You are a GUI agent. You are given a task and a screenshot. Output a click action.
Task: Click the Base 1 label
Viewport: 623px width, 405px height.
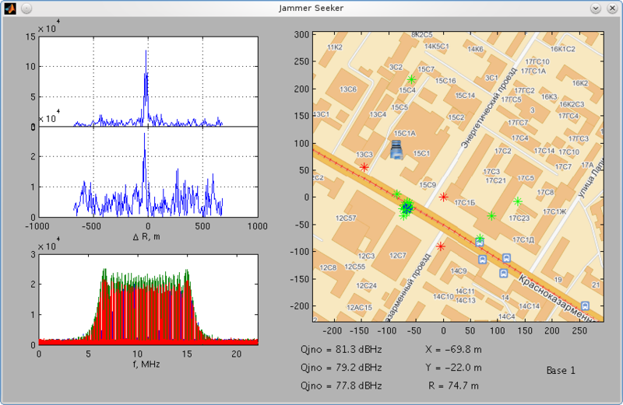point(560,371)
